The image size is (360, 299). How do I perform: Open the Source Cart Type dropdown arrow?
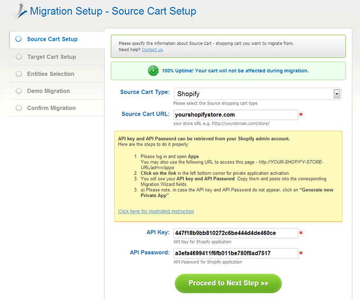point(337,94)
